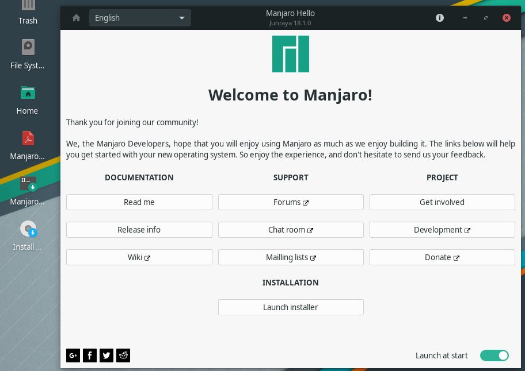The height and width of the screenshot is (371, 525).
Task: Click the 'Juhraya 18.1.0' version text
Action: click(x=290, y=24)
